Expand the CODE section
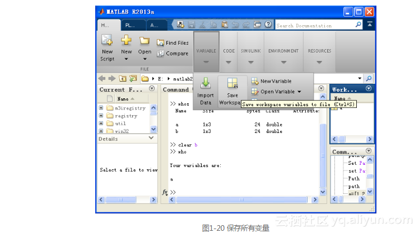Viewport: 419px width, 233px height. tap(229, 62)
